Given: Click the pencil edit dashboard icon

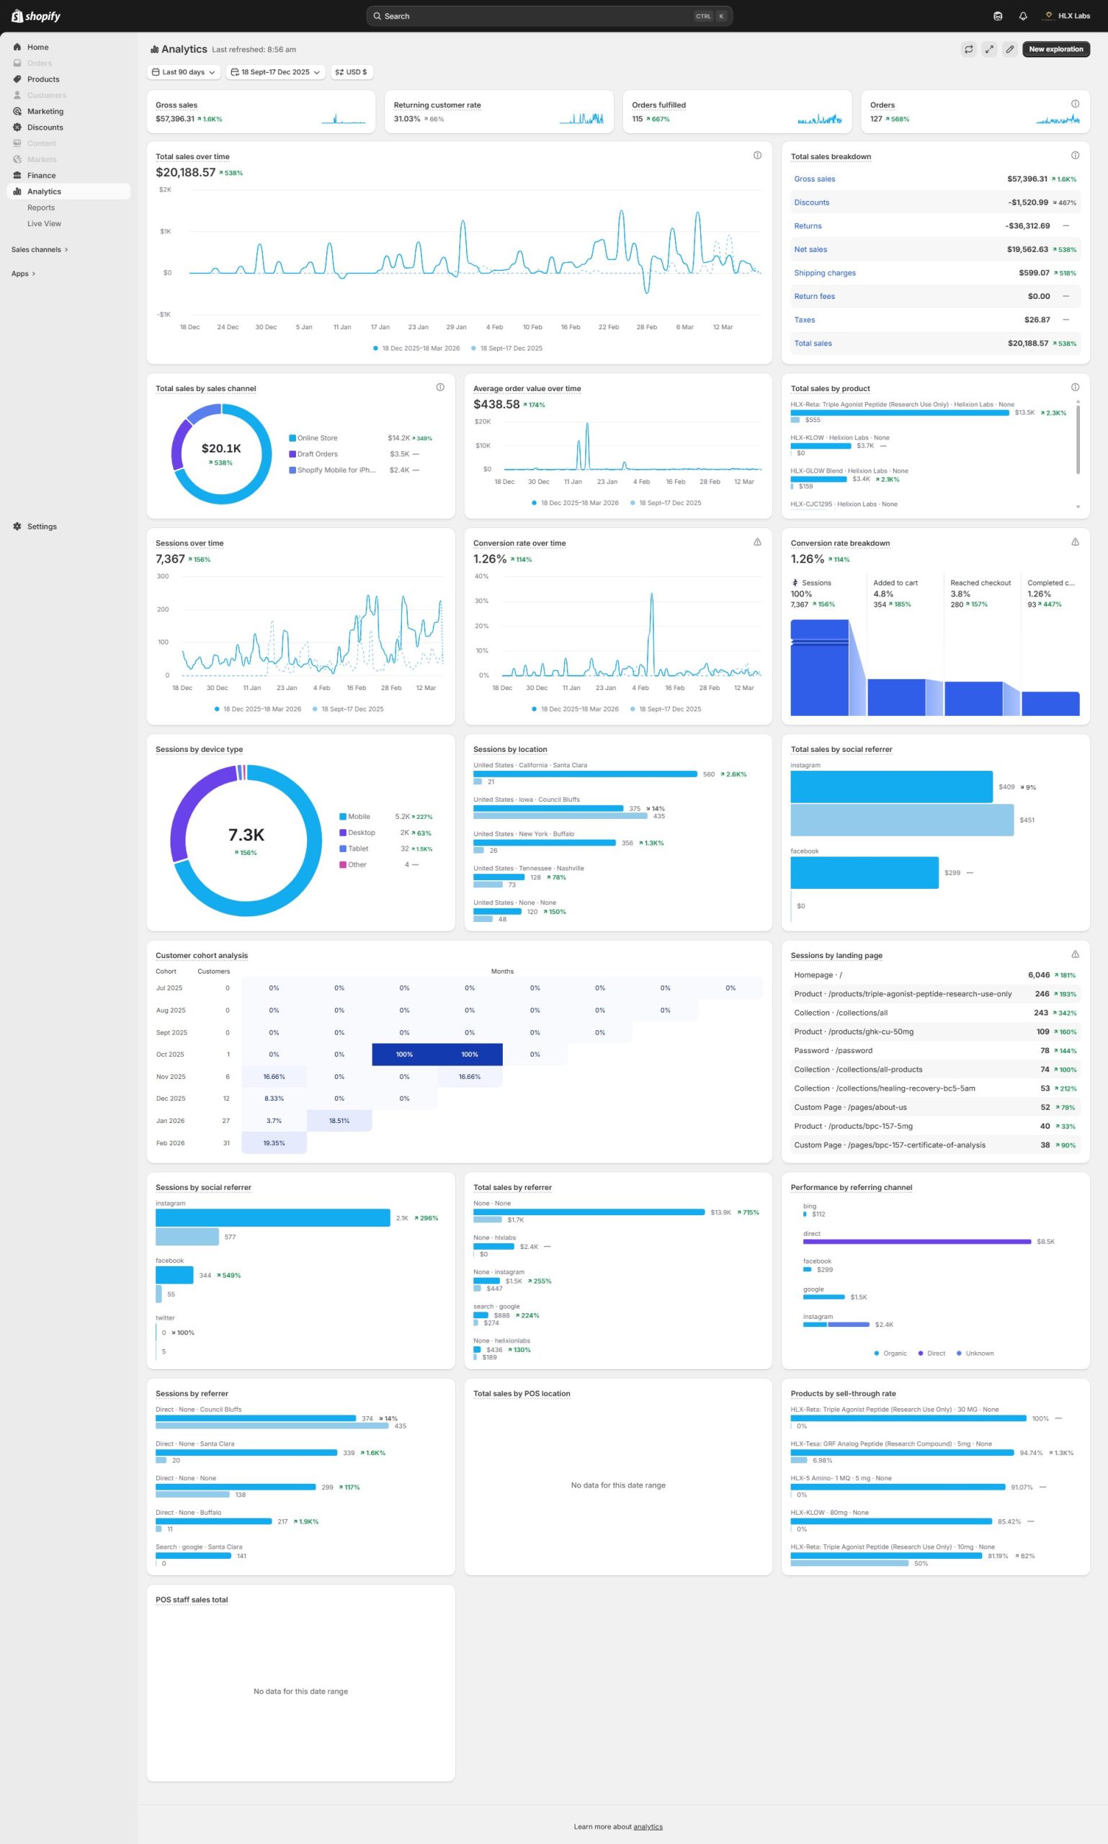Looking at the screenshot, I should (x=1009, y=49).
